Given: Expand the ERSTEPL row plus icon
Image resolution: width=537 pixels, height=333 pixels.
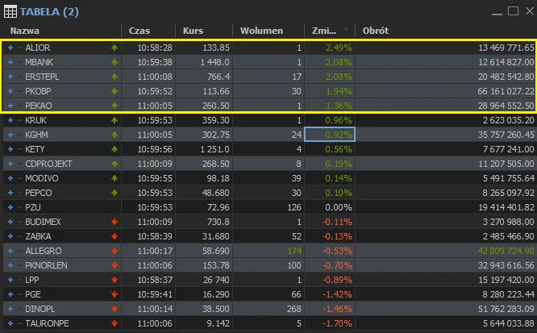Looking at the screenshot, I should (10, 77).
